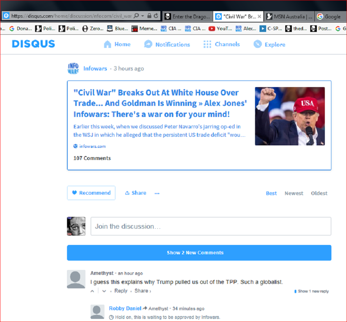Expand the Share menu on Amethyst's comment
Viewport: 347px width, 322px height.
(143, 291)
